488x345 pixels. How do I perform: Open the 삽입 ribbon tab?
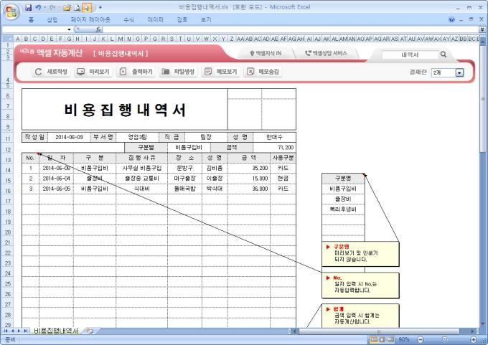(x=52, y=19)
